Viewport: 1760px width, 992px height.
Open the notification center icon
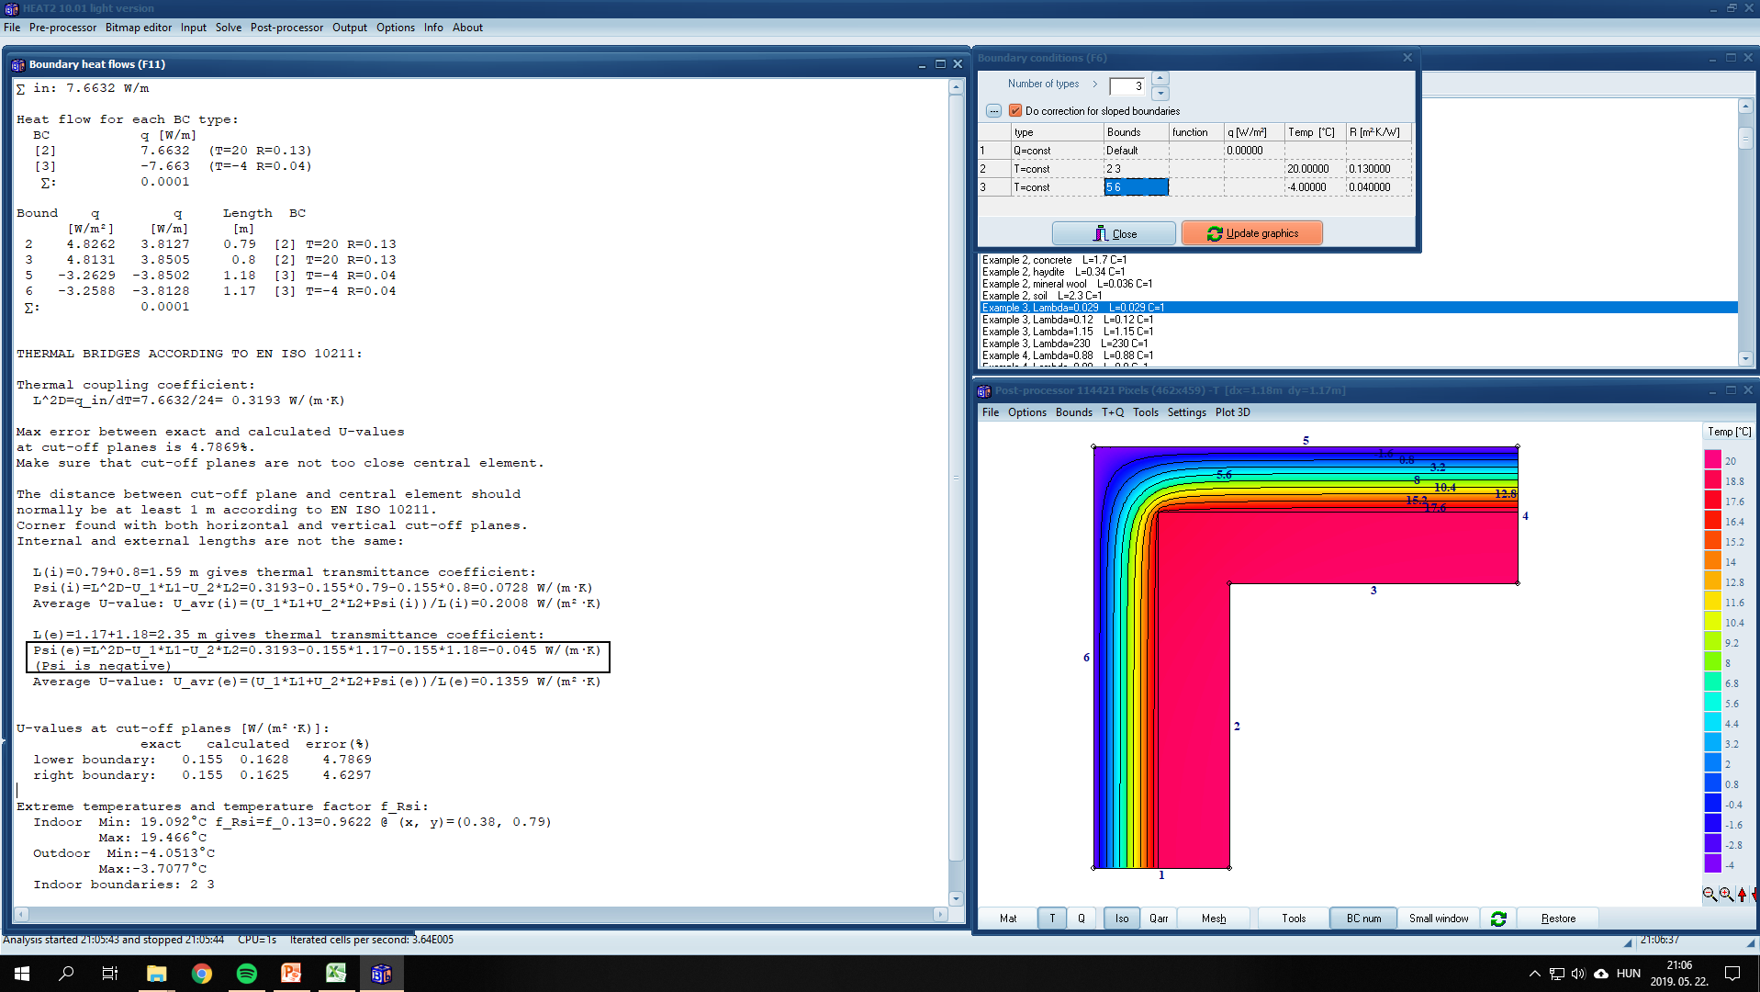coord(1732,974)
